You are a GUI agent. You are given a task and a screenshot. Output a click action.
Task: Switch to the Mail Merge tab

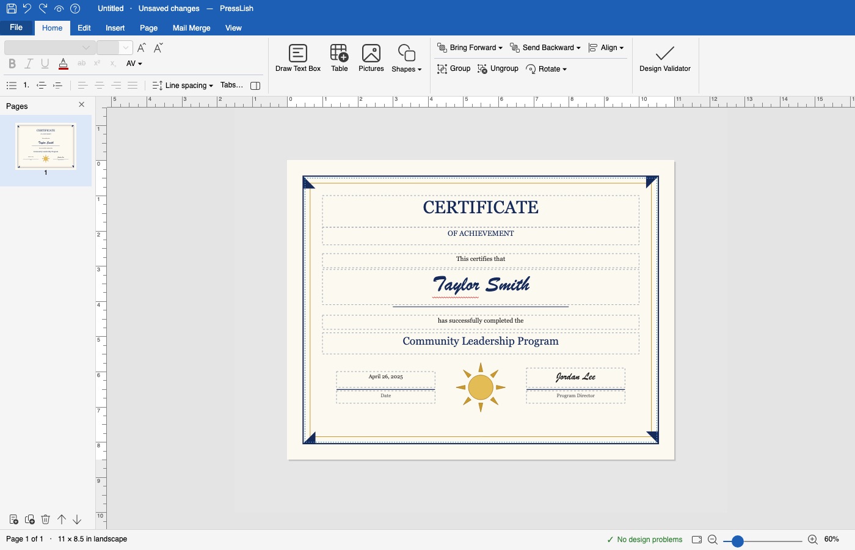click(191, 28)
